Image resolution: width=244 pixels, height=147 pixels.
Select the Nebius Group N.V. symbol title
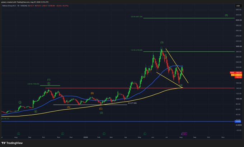pos(9,6)
